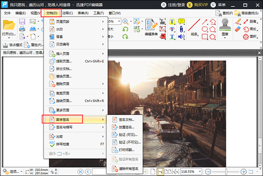Select the Oval shape tool
This screenshot has height=176, width=263.
click(205, 29)
